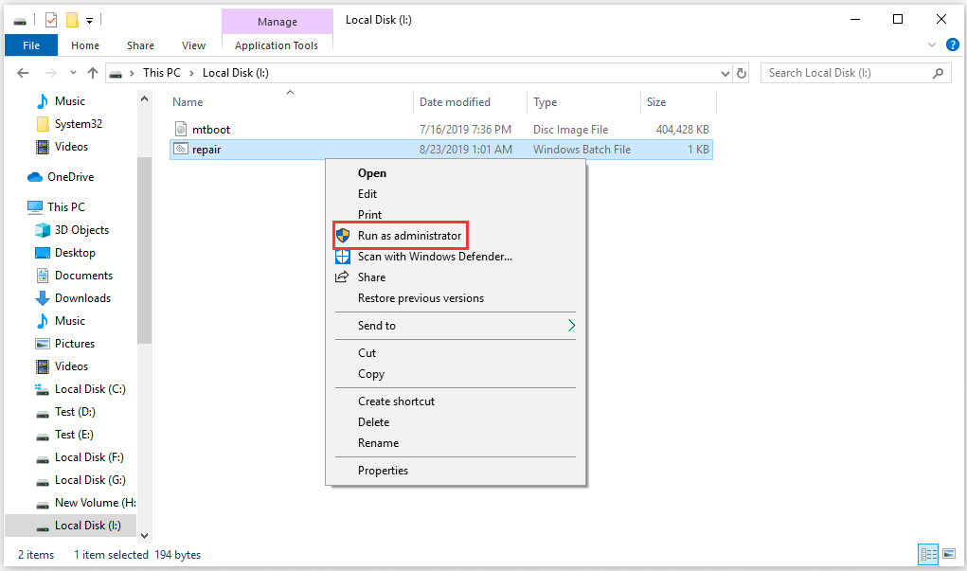Open the Application Tools tab

277,45
